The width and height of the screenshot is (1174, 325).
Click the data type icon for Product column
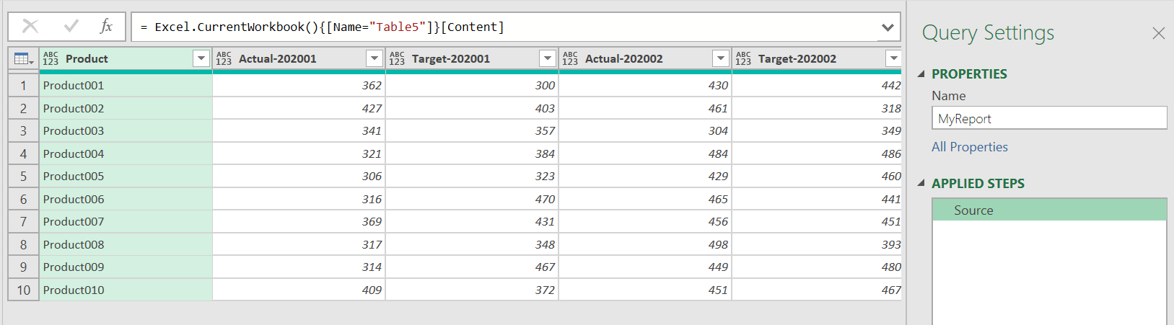point(51,58)
